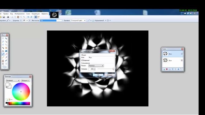Reset colors to black and white
The height and width of the screenshot is (115, 205).
pos(6,87)
